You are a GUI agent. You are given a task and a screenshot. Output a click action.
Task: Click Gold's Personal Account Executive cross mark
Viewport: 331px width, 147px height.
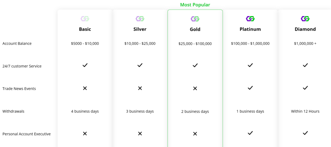point(195,134)
